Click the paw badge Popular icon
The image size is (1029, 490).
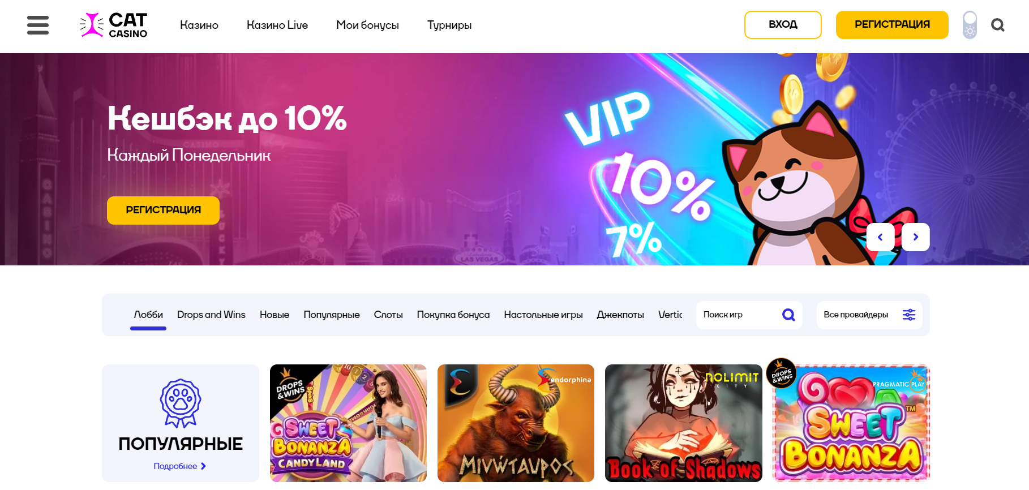coord(181,403)
